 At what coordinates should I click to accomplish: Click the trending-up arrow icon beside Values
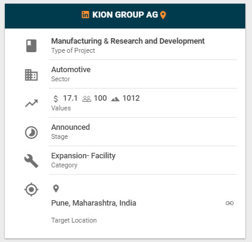coord(32,103)
